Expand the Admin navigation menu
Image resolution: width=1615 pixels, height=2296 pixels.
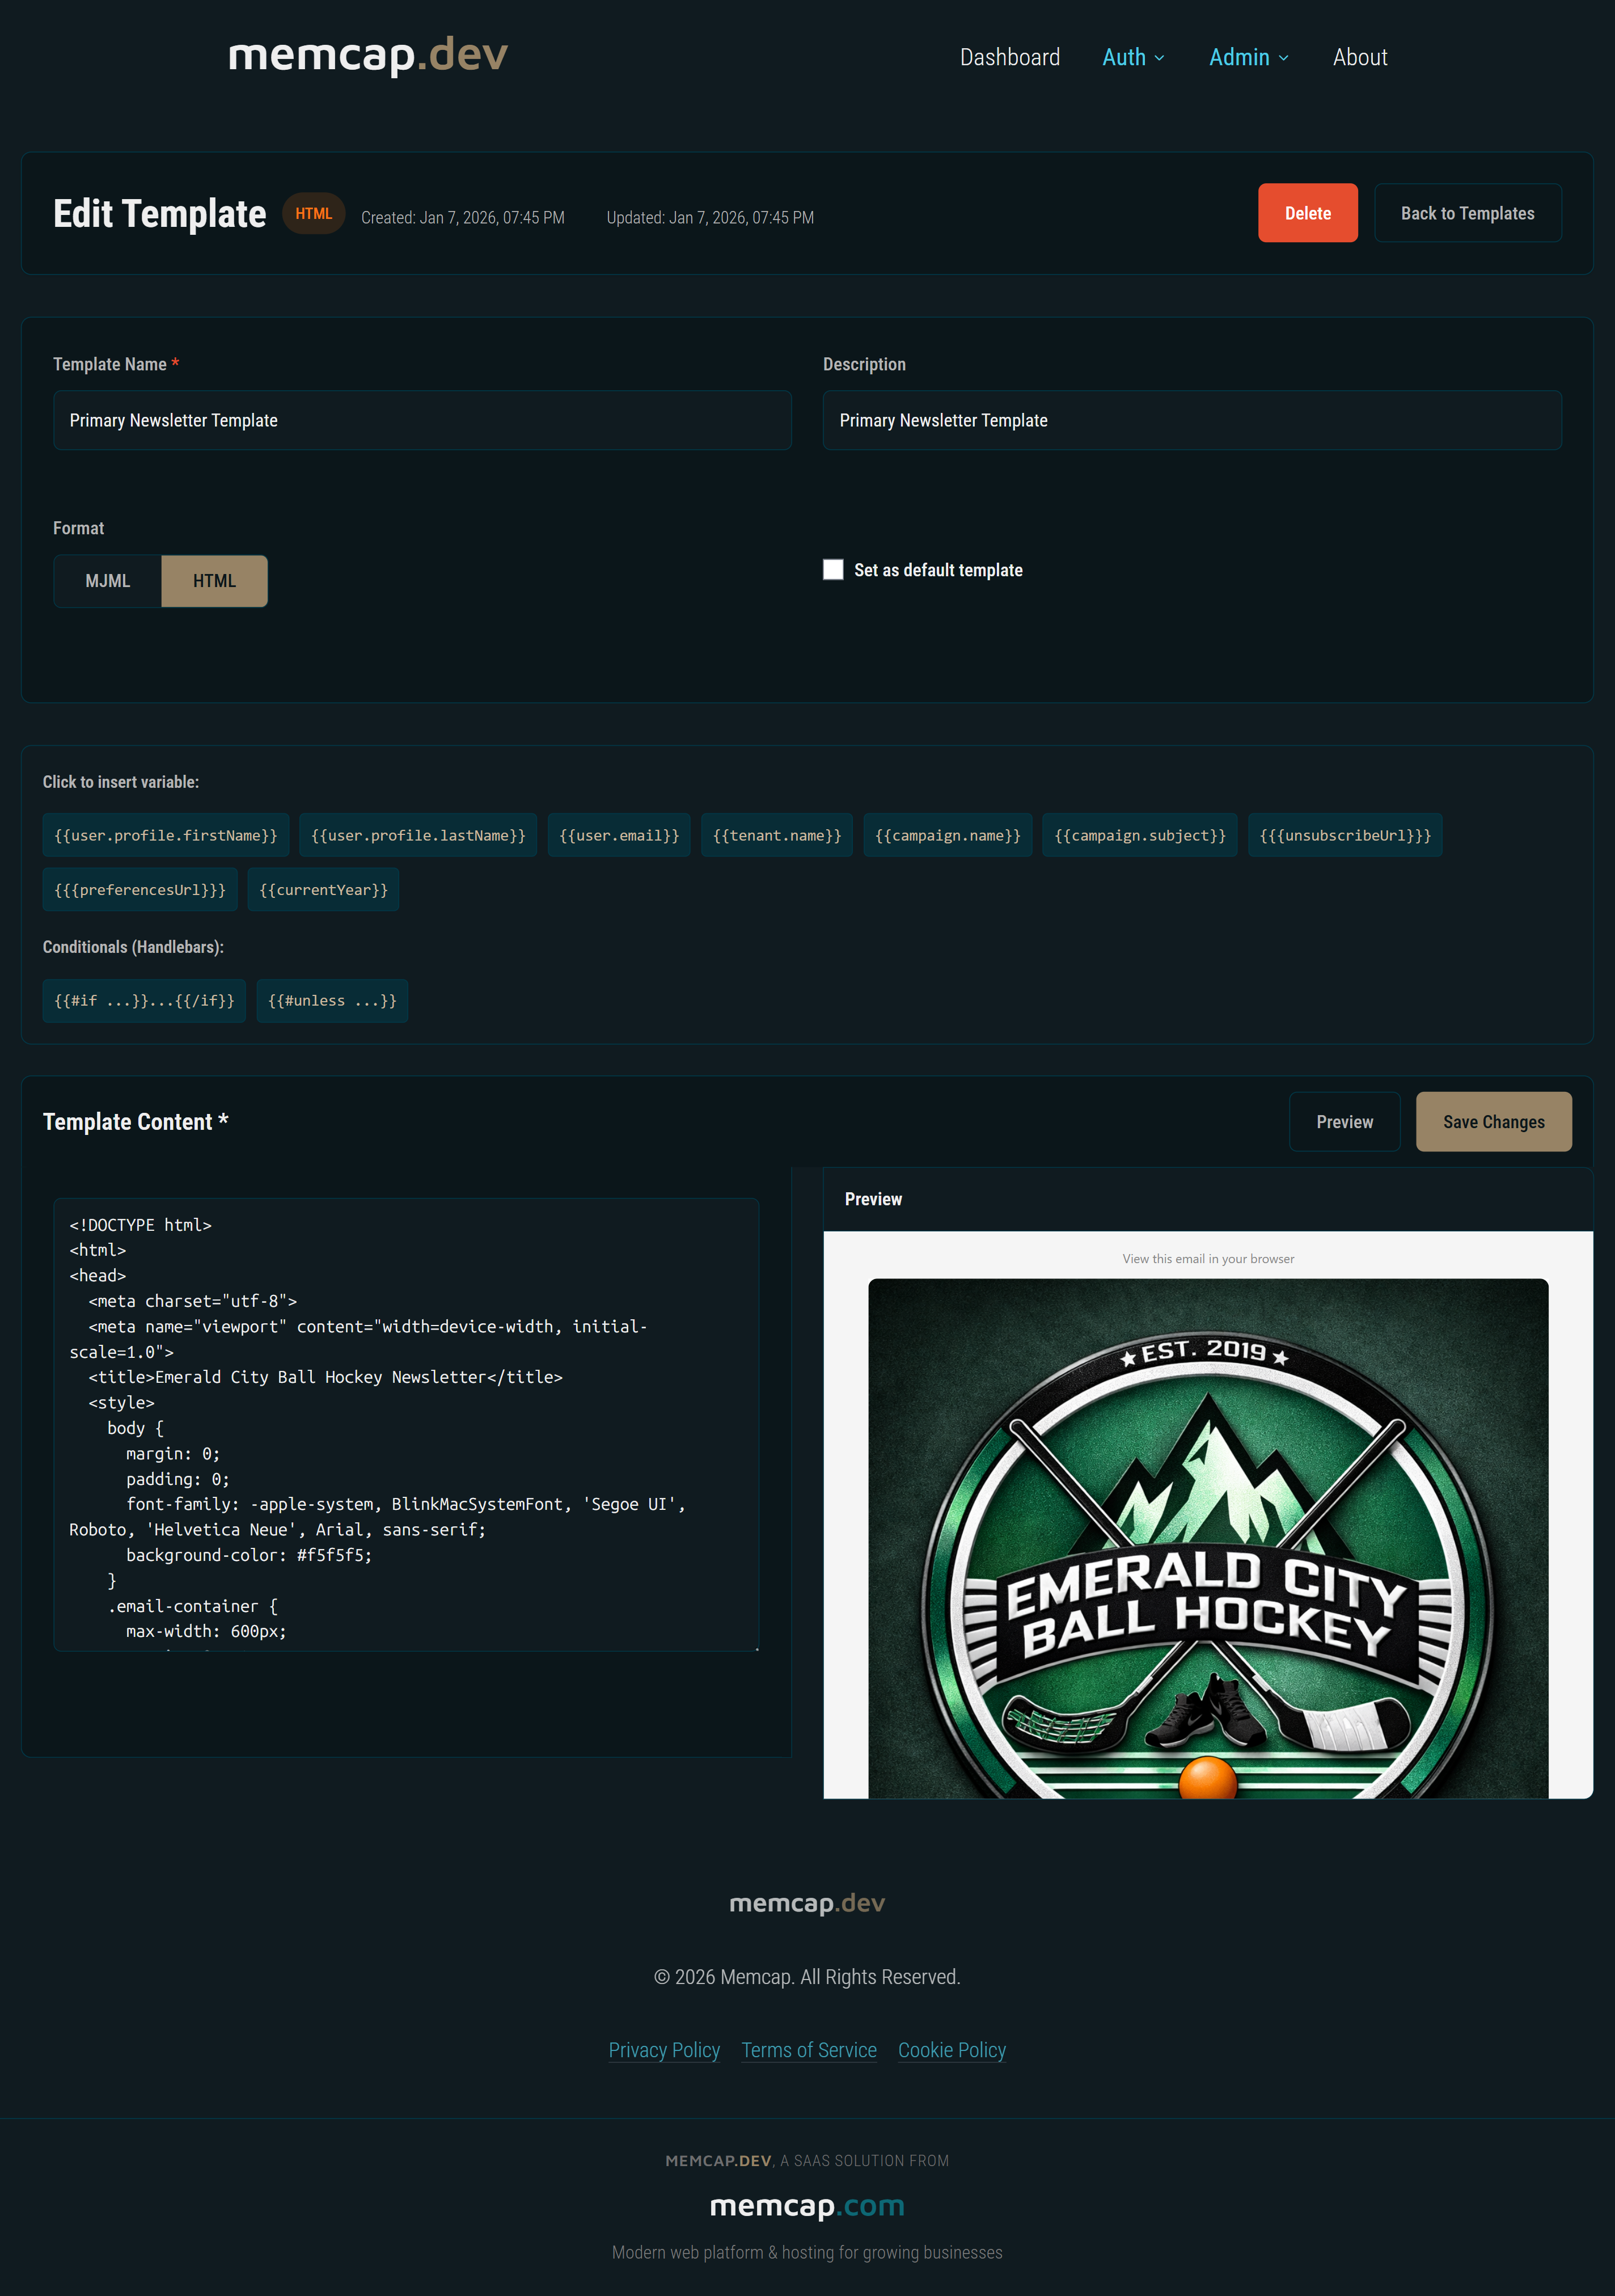coord(1246,57)
